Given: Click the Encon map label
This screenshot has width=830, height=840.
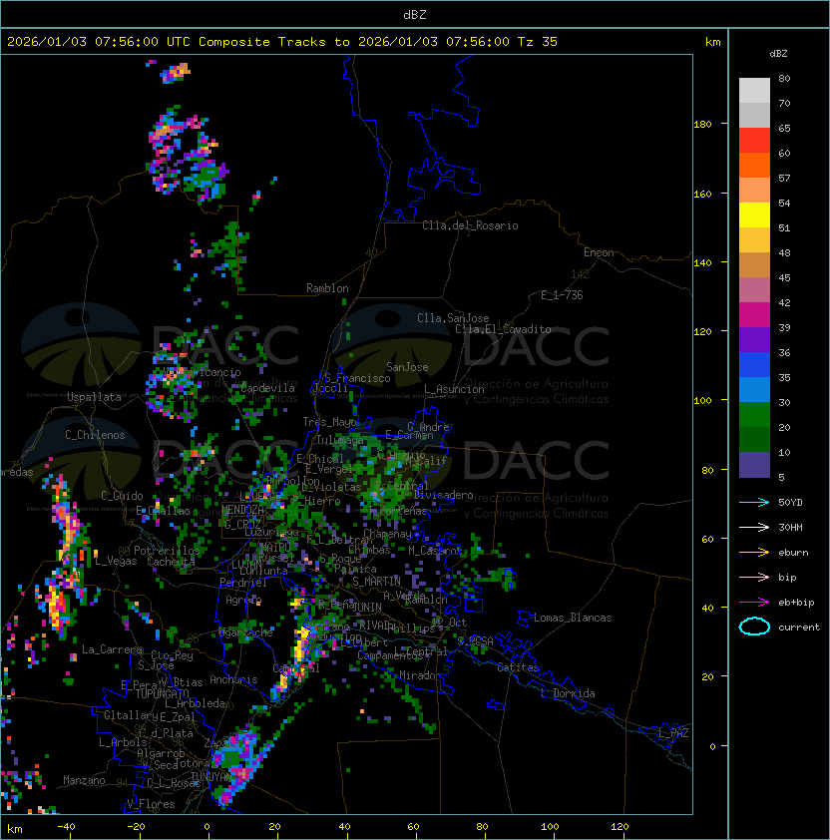Looking at the screenshot, I should pyautogui.click(x=599, y=252).
